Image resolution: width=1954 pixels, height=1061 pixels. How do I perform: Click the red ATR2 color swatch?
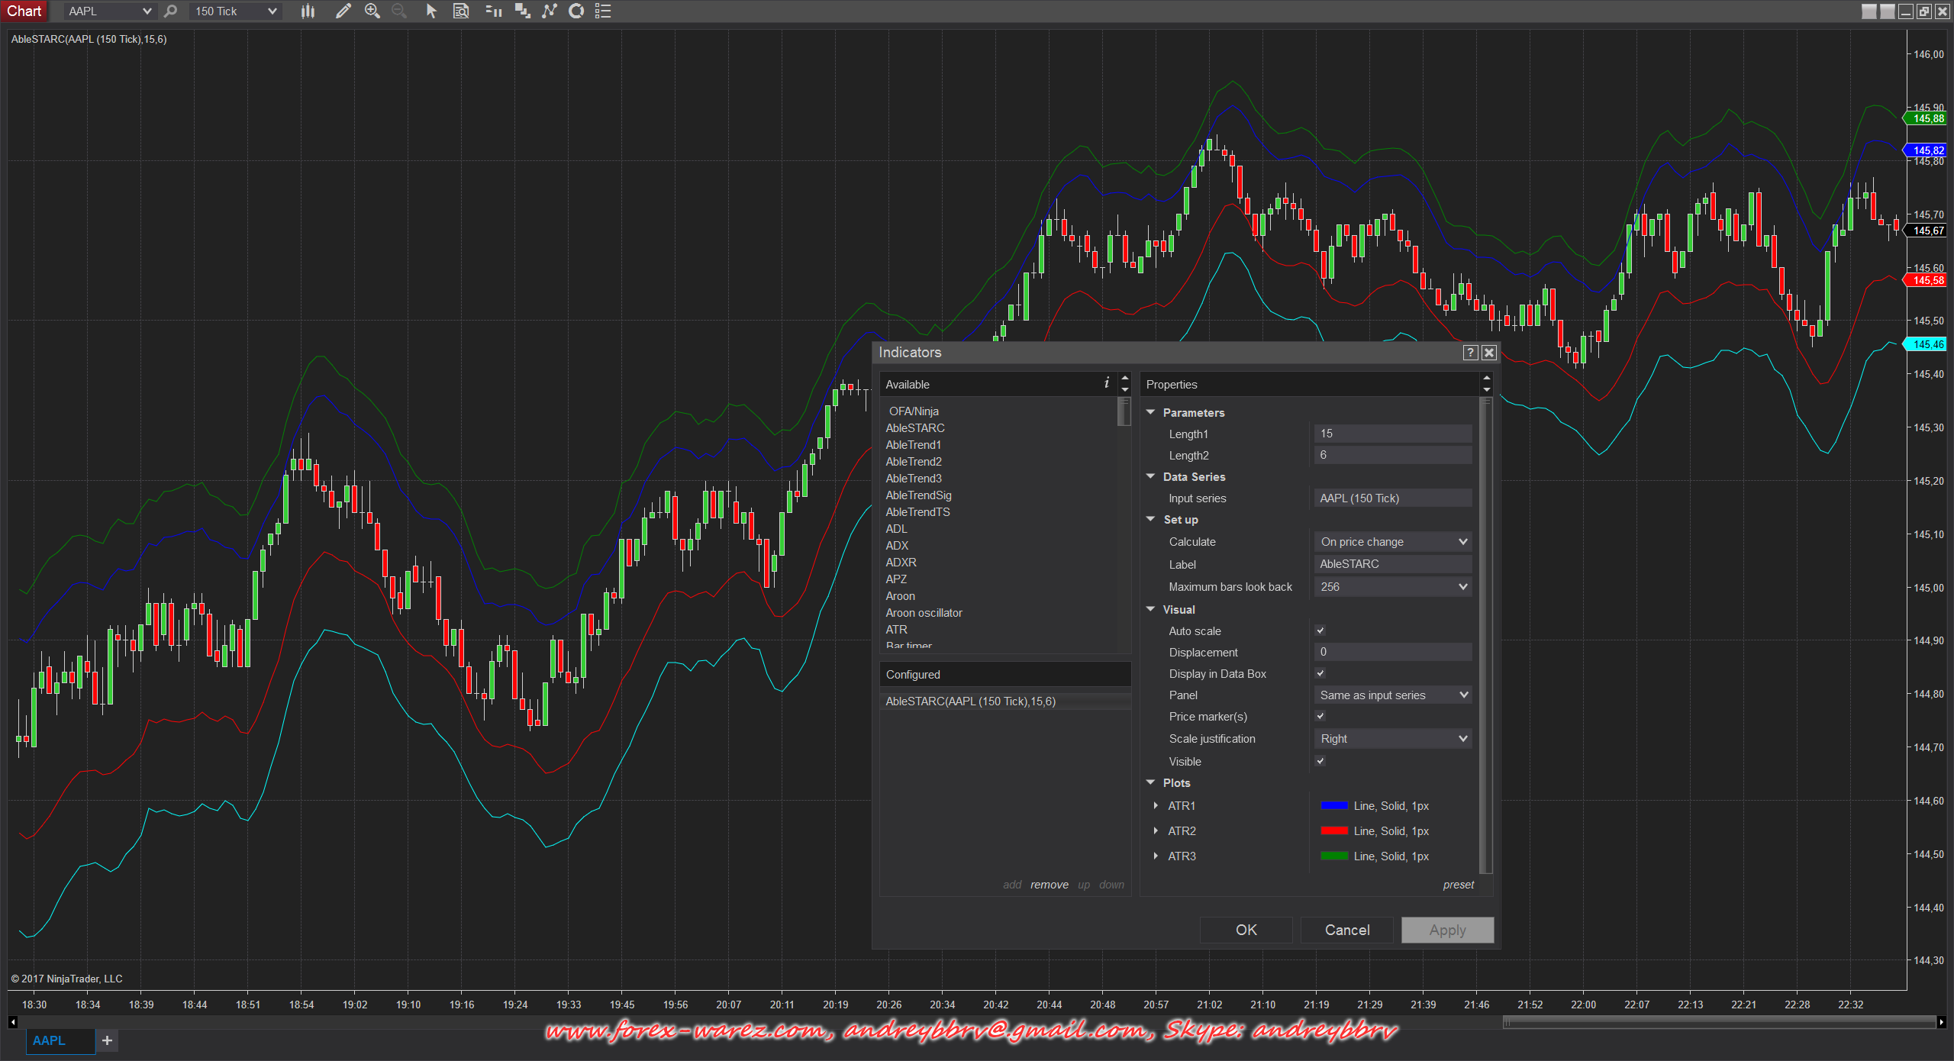tap(1333, 831)
